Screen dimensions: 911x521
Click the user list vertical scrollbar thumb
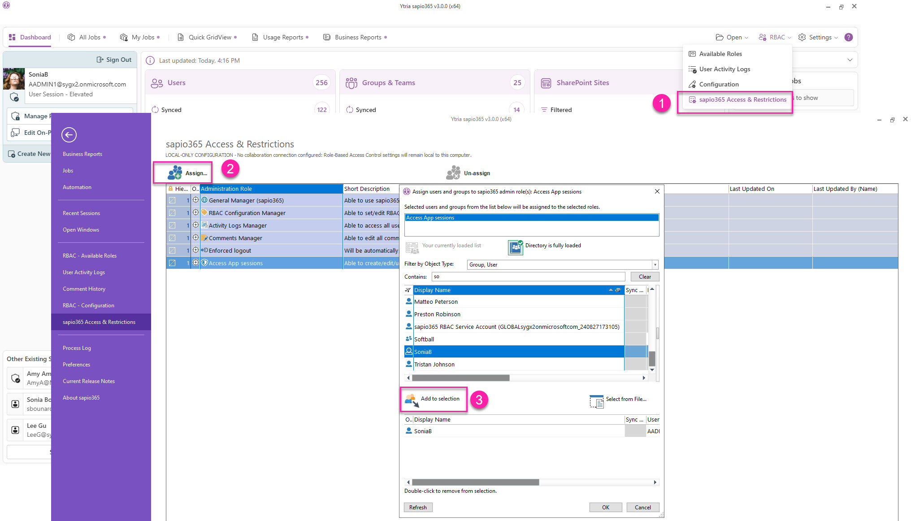tap(652, 358)
